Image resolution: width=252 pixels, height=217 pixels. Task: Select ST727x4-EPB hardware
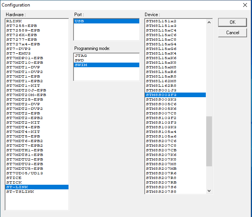[37, 44]
